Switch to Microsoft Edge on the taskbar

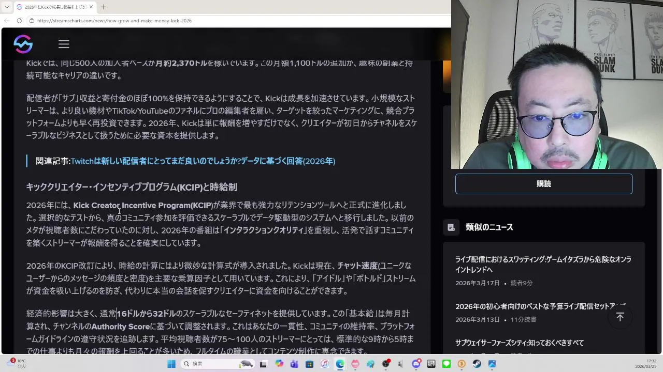click(x=340, y=364)
